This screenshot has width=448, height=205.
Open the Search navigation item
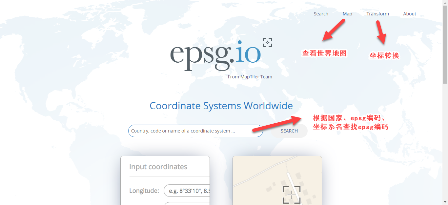pos(321,14)
